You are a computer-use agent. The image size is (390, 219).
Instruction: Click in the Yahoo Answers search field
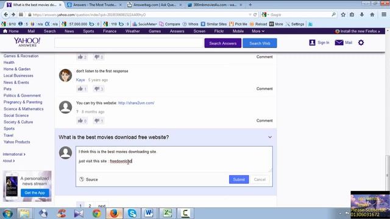click(x=129, y=43)
